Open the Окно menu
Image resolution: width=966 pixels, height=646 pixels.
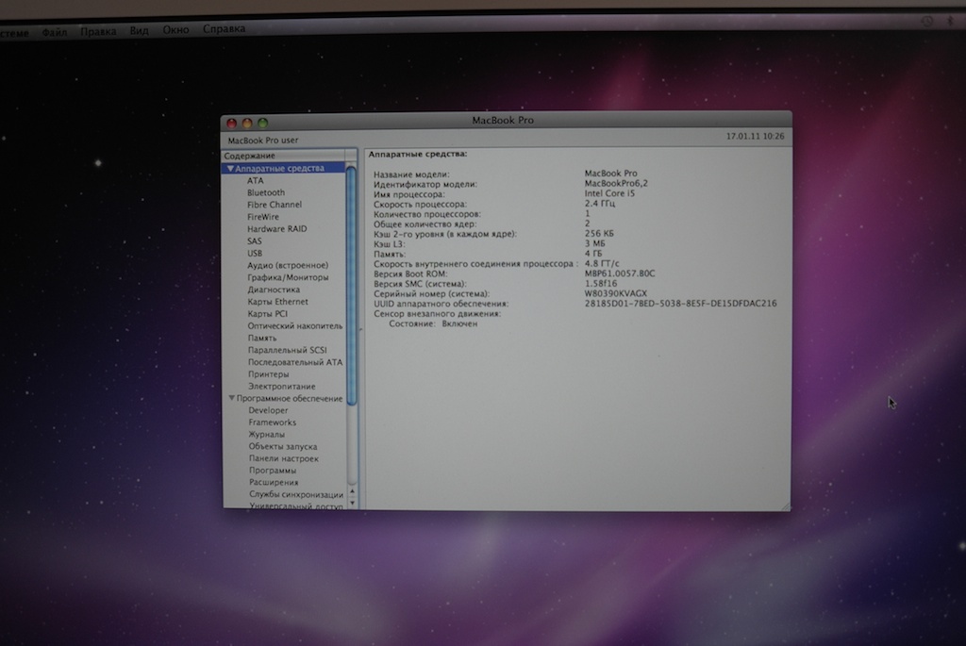tap(175, 29)
